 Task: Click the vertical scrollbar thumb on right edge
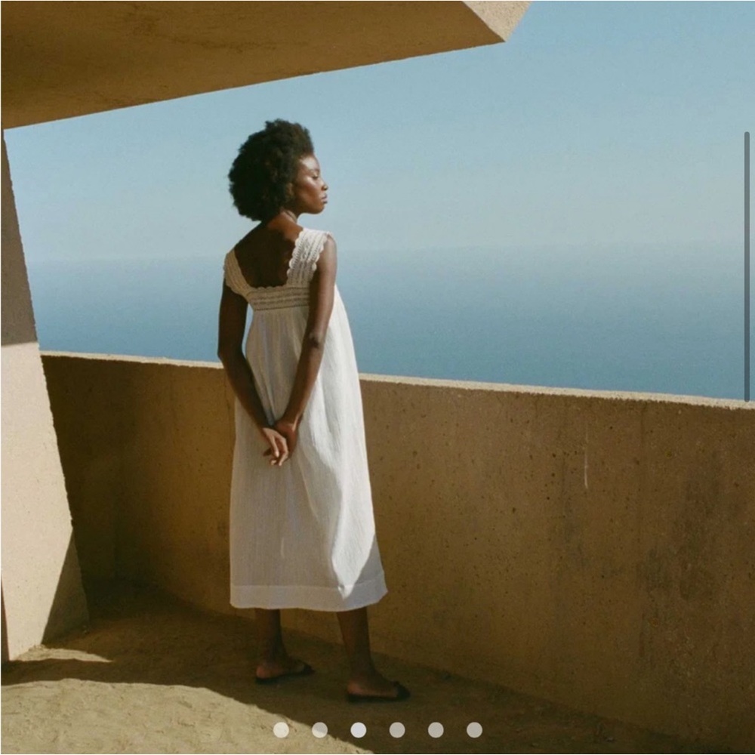747,264
